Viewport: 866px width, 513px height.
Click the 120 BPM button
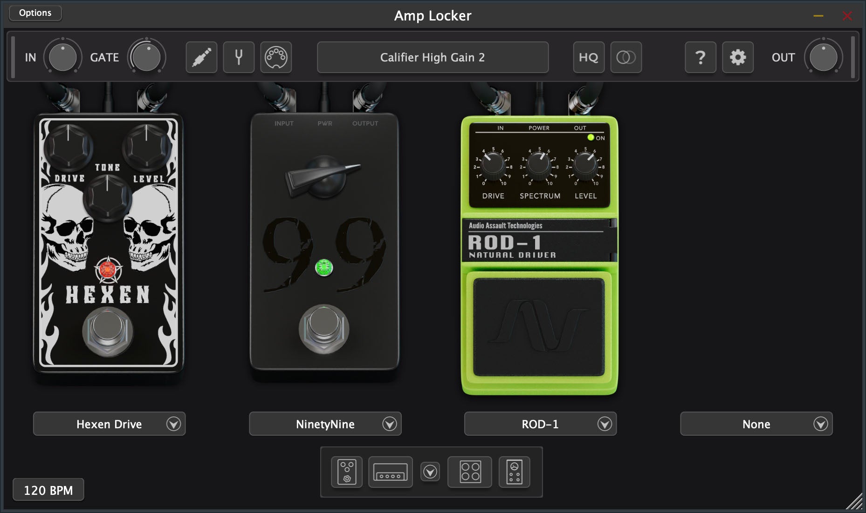(x=48, y=489)
